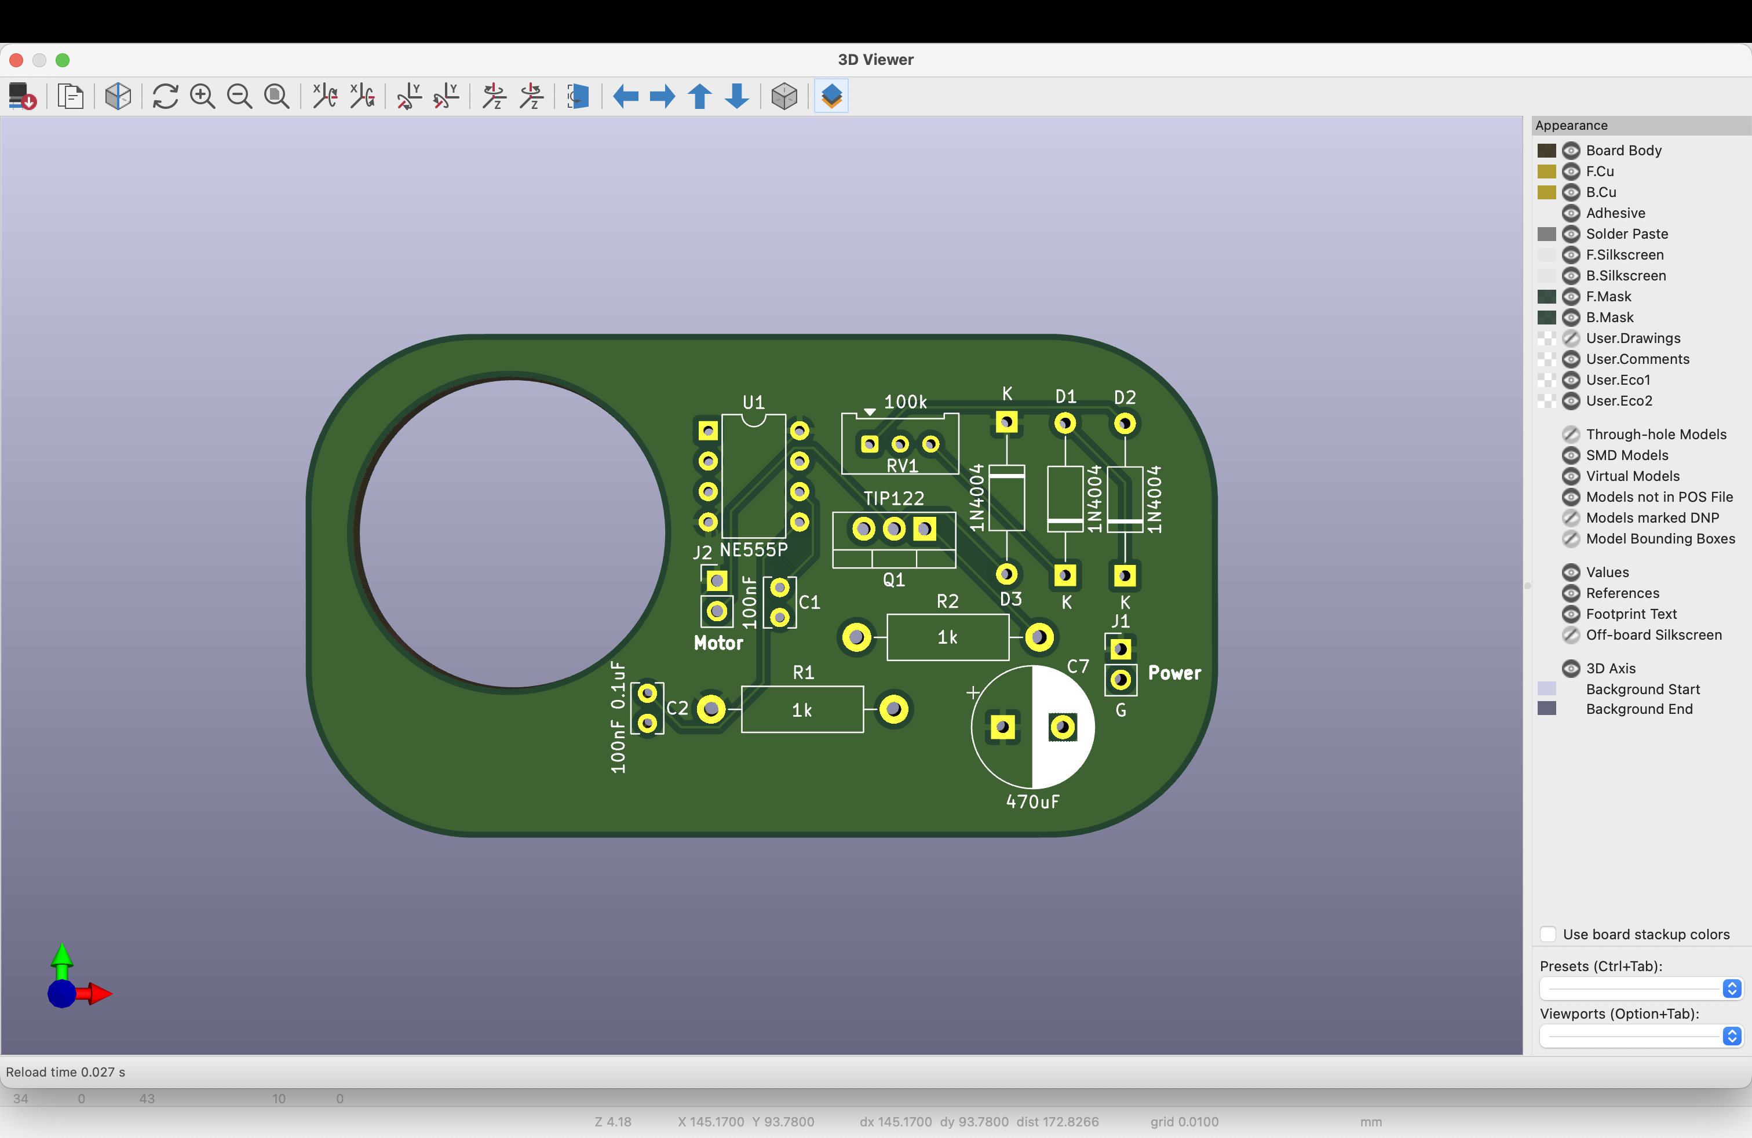Flip the board view

click(x=578, y=96)
